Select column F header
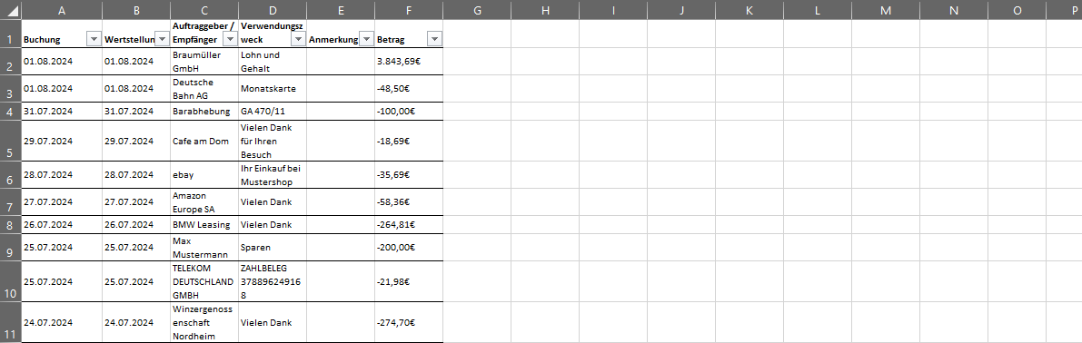Screen dimensions: 1082x343 click(x=409, y=10)
